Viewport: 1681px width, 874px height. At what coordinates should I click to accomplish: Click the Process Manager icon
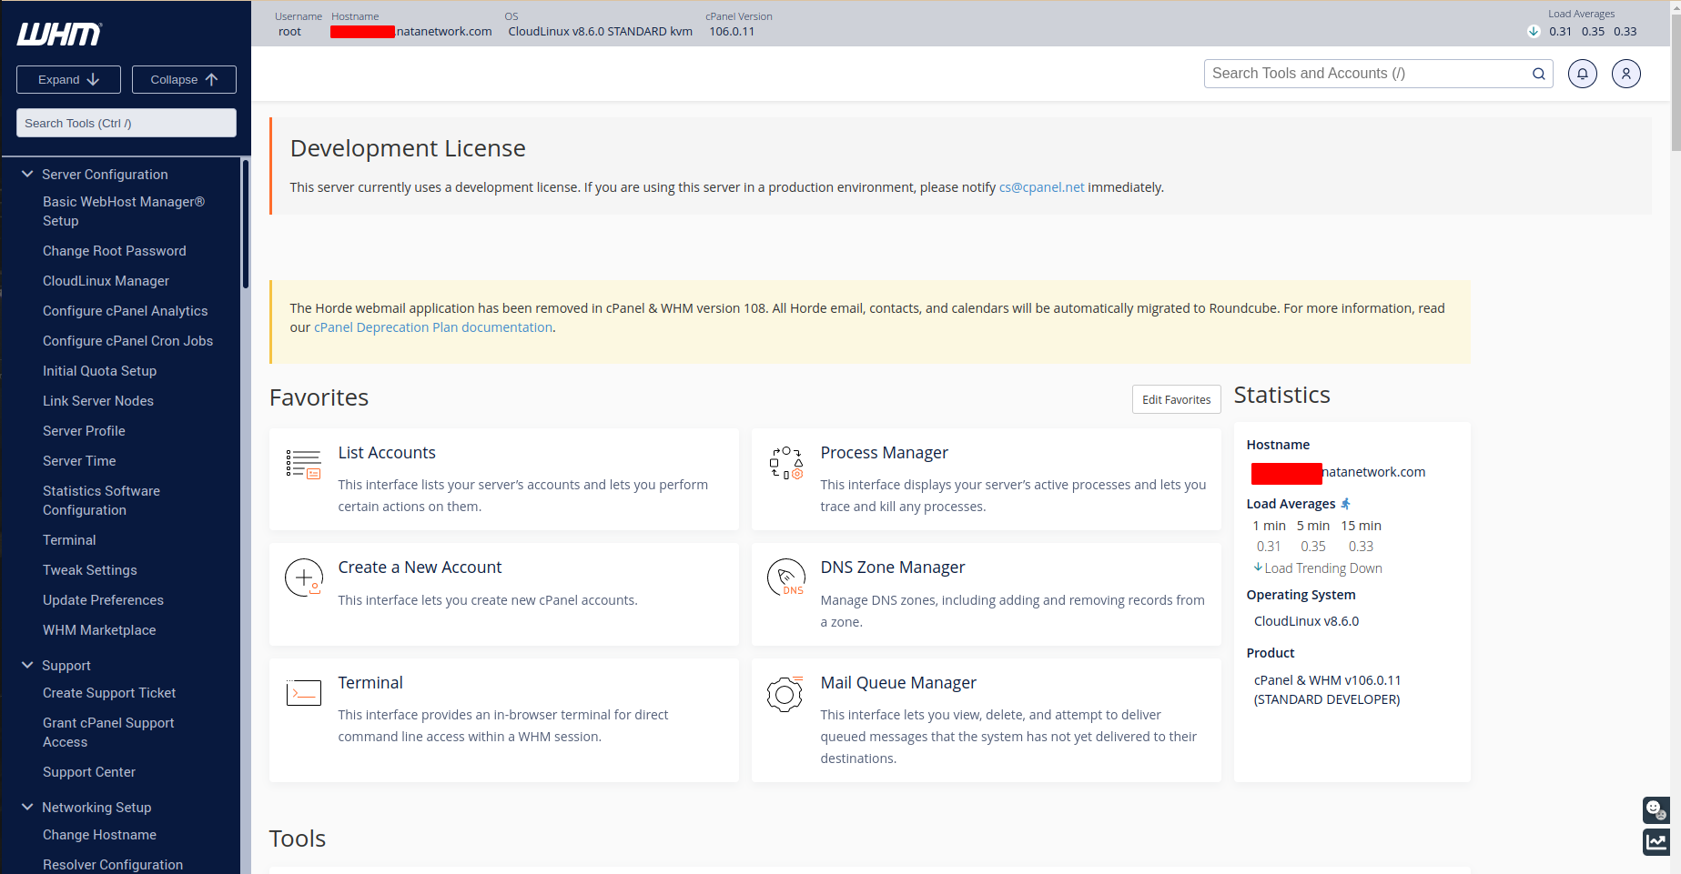click(786, 463)
